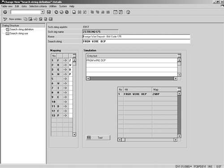Click the Delete entry icon
This screenshot has height=168, width=224.
tap(30, 19)
